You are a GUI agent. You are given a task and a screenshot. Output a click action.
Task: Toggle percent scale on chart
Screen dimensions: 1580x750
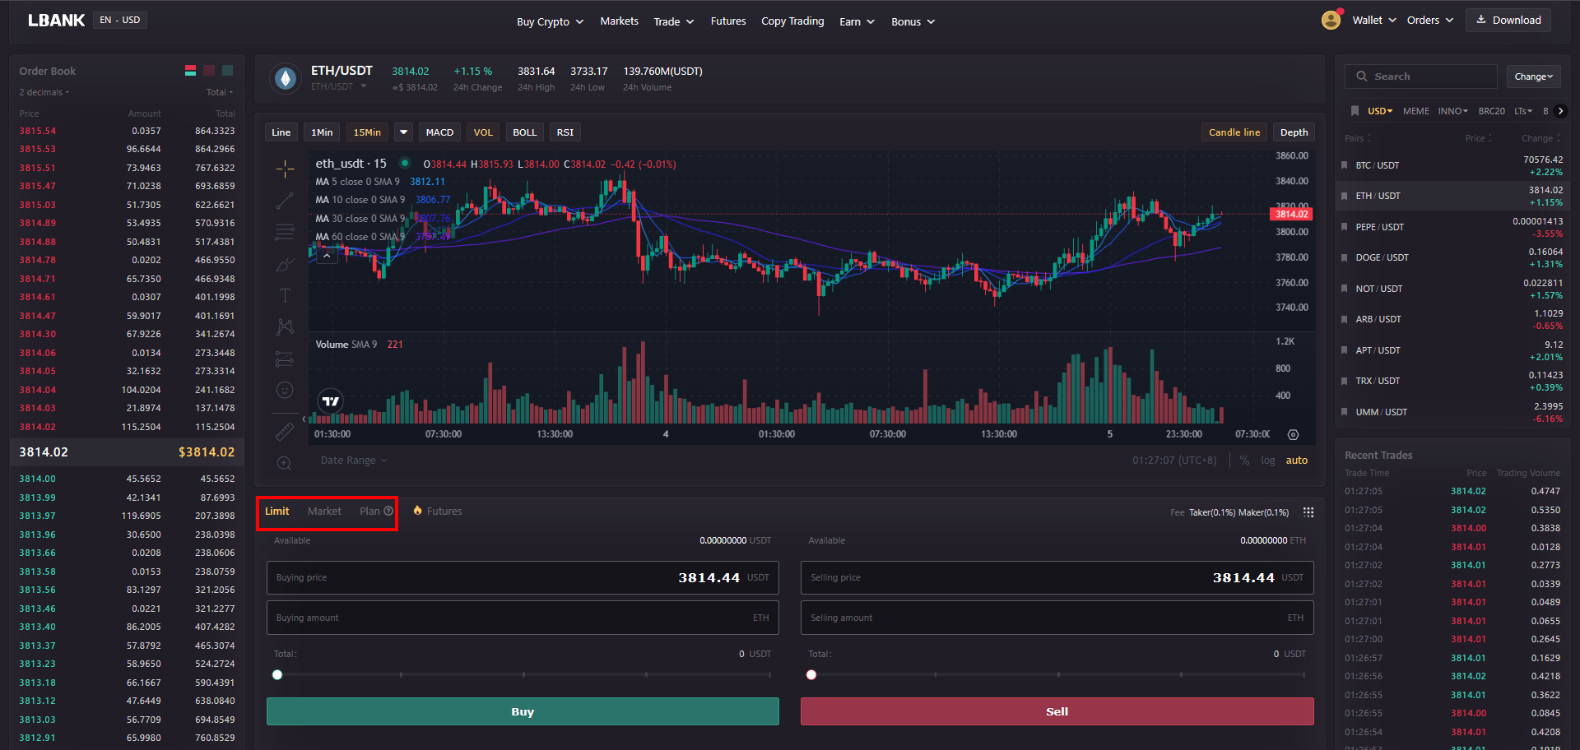click(x=1244, y=461)
